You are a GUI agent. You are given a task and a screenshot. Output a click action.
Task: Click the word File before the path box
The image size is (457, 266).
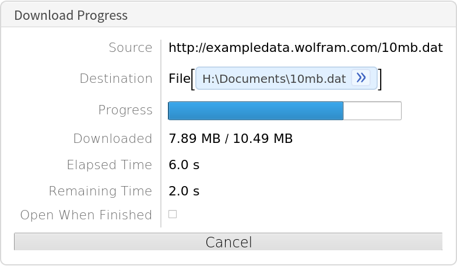[x=179, y=79]
